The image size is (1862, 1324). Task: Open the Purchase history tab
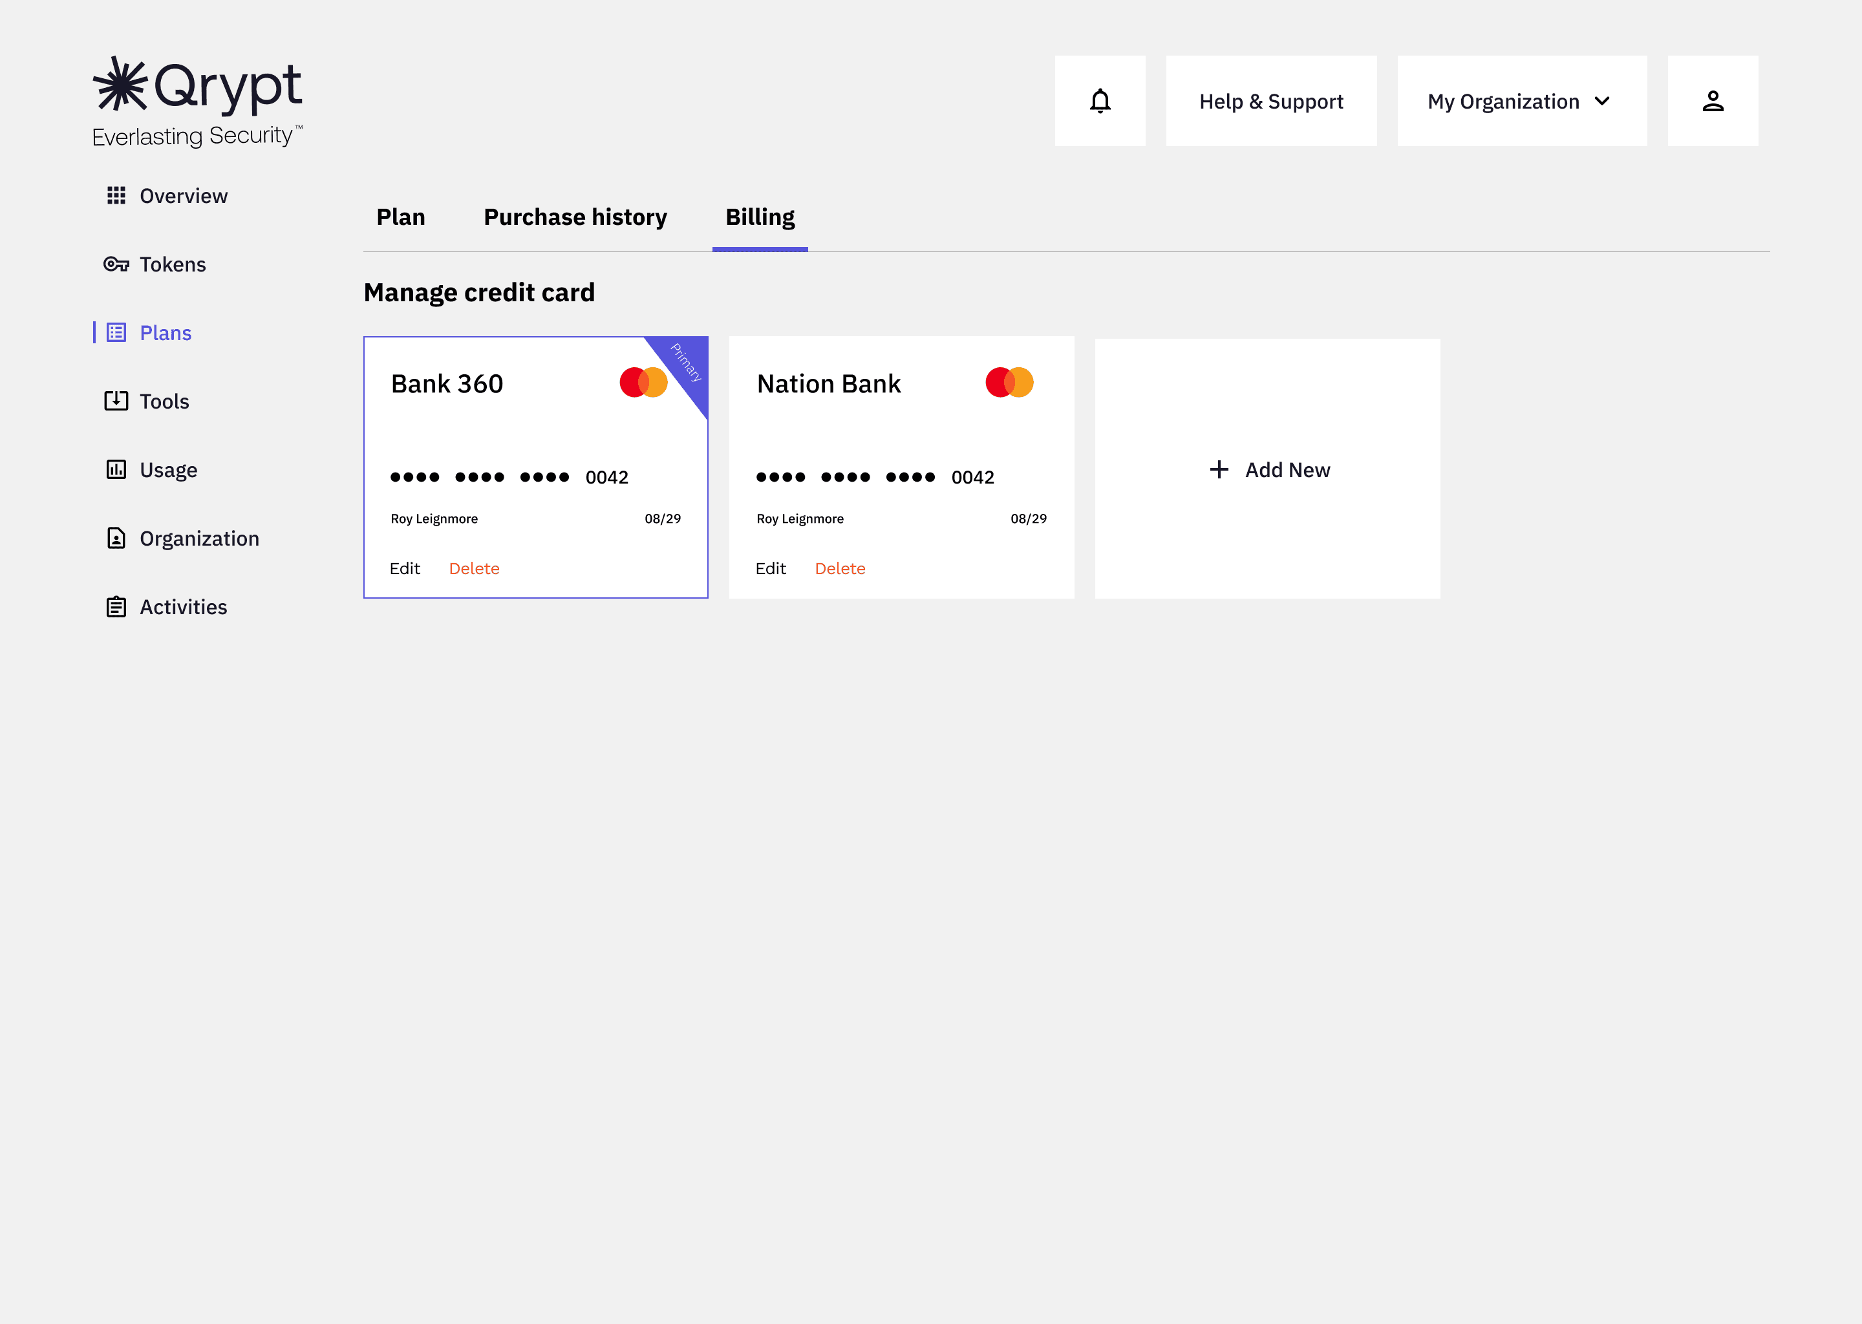click(x=575, y=218)
